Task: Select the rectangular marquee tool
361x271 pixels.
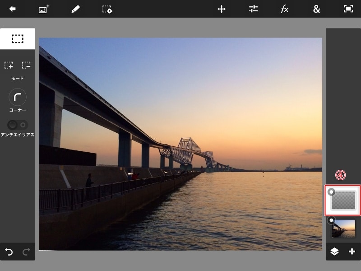Action: click(18, 39)
